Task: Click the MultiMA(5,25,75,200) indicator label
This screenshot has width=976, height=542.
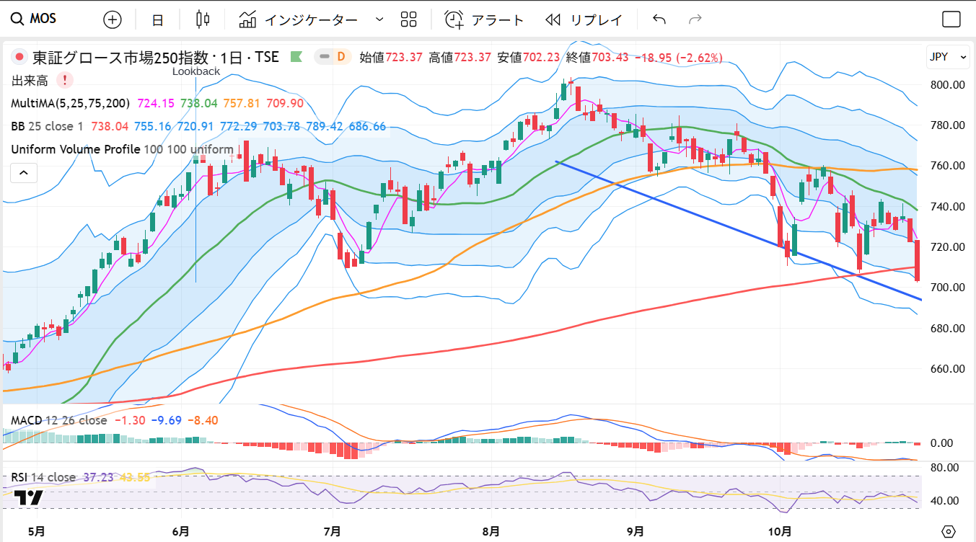Action: tap(70, 104)
